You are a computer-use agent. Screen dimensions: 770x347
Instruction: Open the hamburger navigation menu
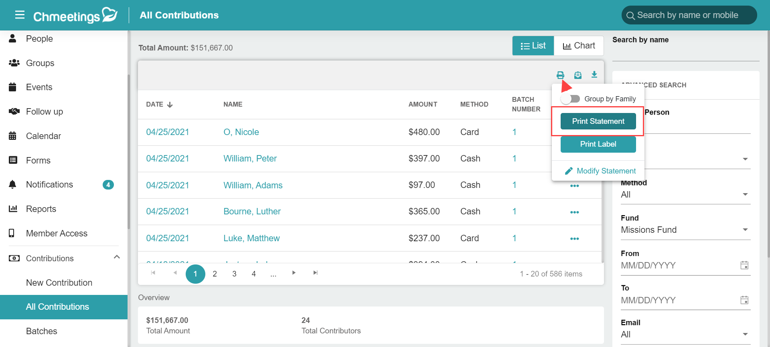pos(20,15)
